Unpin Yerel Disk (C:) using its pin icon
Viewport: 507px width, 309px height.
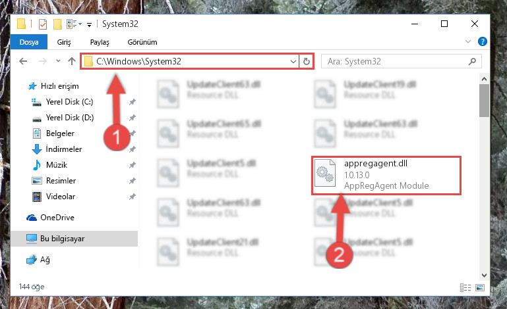click(132, 102)
